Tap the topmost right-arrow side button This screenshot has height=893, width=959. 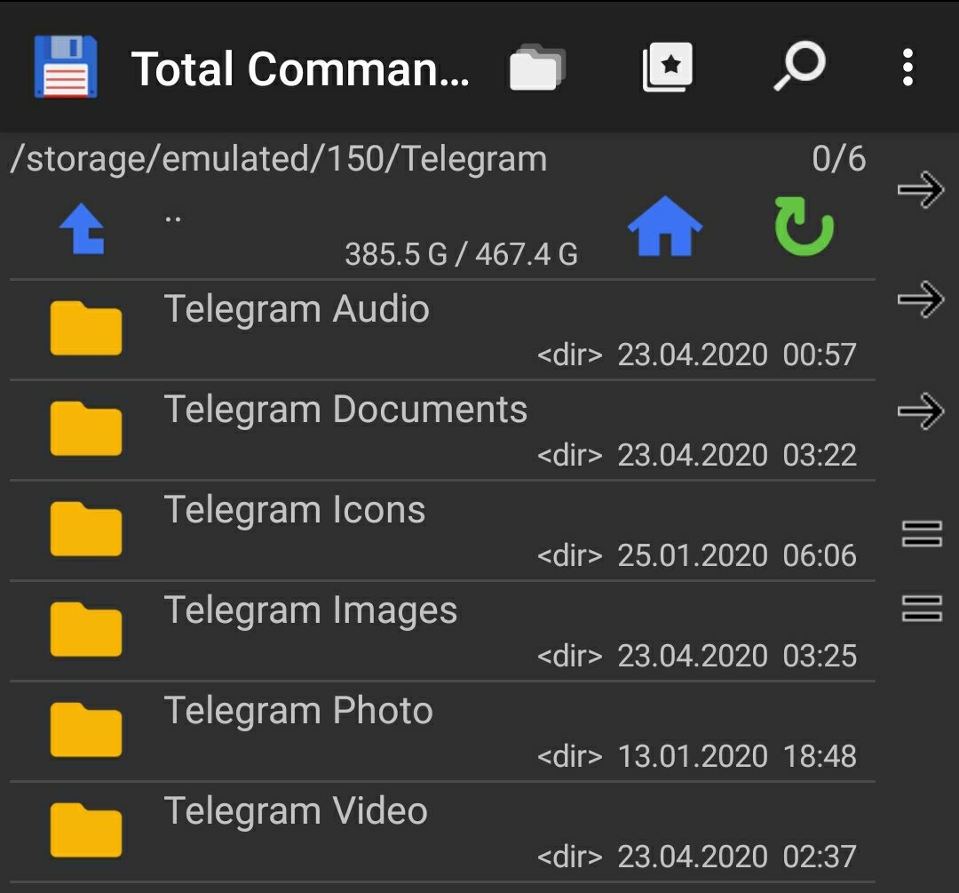tap(920, 190)
